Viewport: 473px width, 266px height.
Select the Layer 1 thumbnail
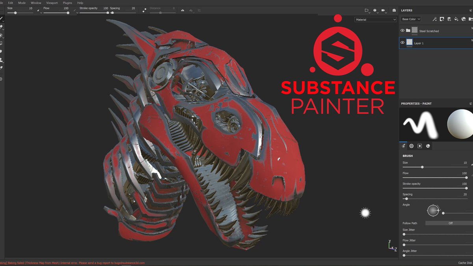pos(410,42)
